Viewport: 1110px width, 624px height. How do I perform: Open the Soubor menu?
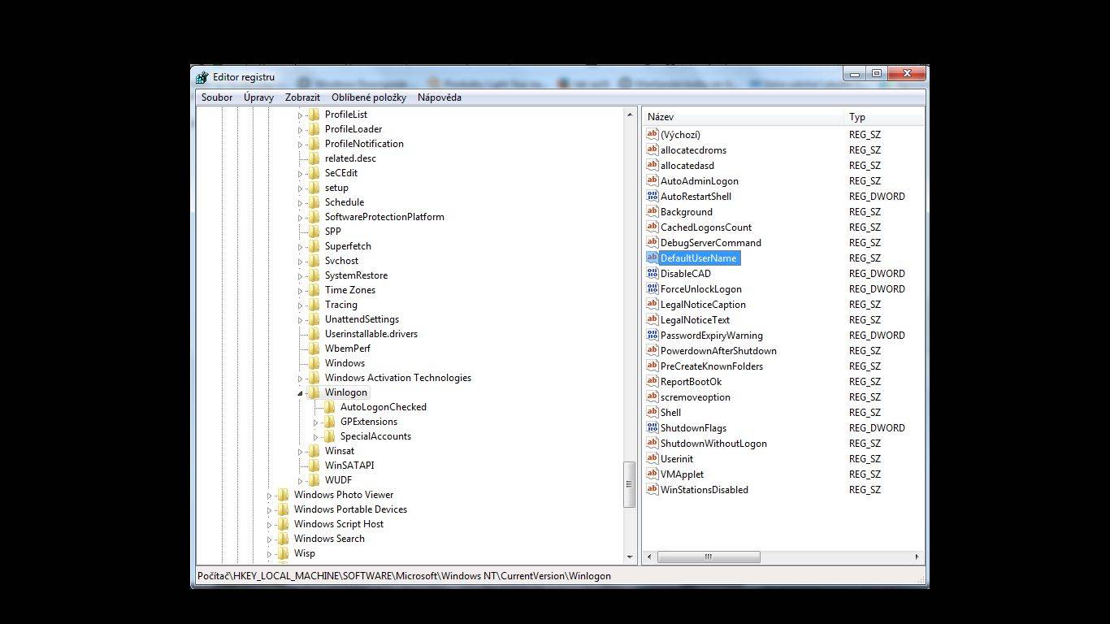click(x=217, y=97)
